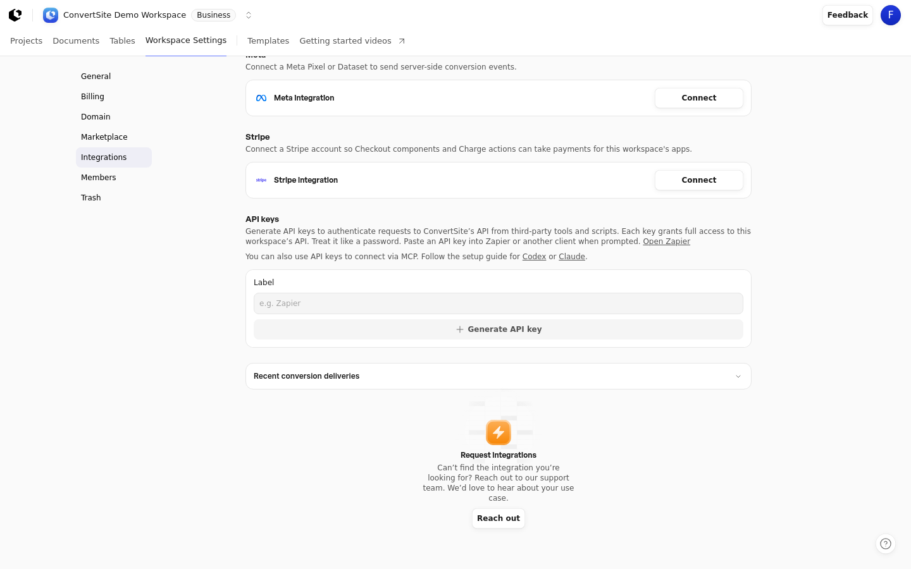Connect the Meta Integration
The width and height of the screenshot is (911, 569).
(x=699, y=98)
